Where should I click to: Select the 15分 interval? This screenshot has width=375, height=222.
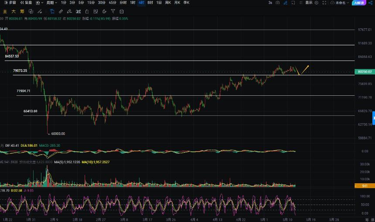pos(91,3)
